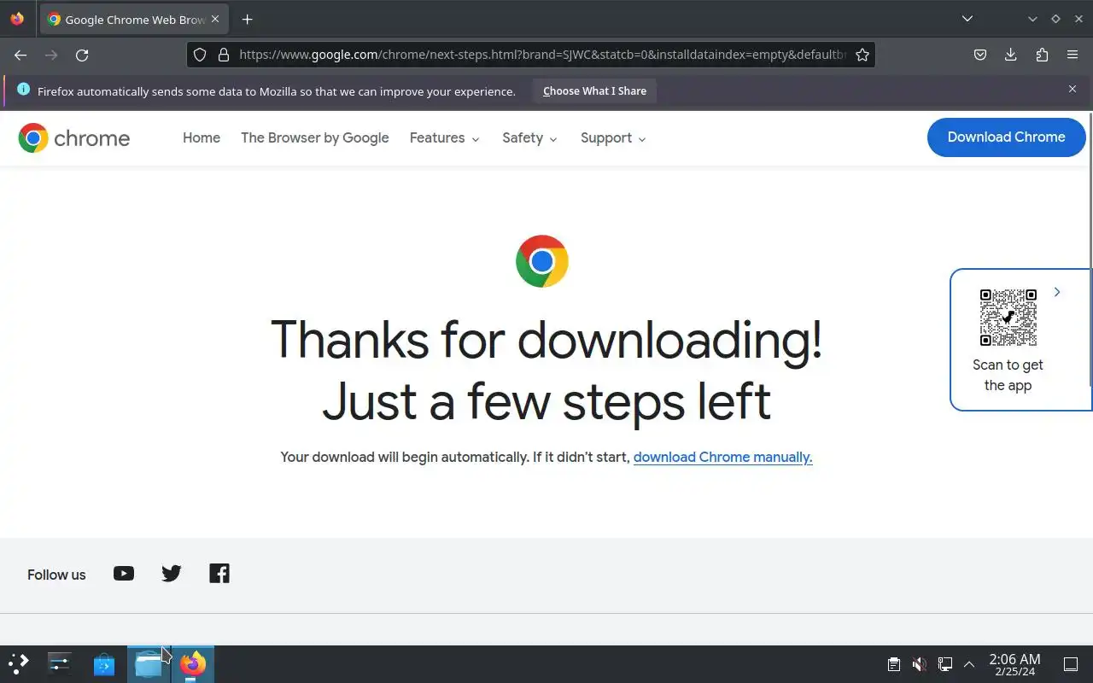Dismiss the Mozilla data notification bar
1093x683 pixels.
(x=1073, y=89)
